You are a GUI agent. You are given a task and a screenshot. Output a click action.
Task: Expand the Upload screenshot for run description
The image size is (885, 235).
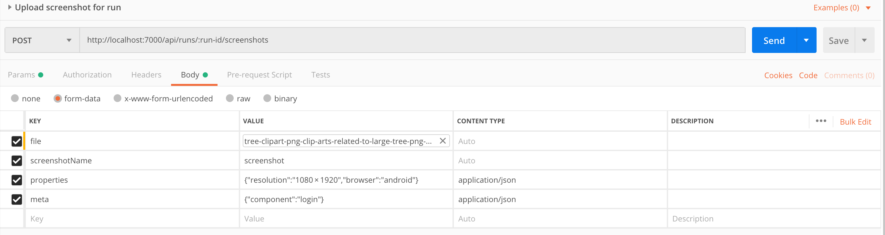pos(10,7)
